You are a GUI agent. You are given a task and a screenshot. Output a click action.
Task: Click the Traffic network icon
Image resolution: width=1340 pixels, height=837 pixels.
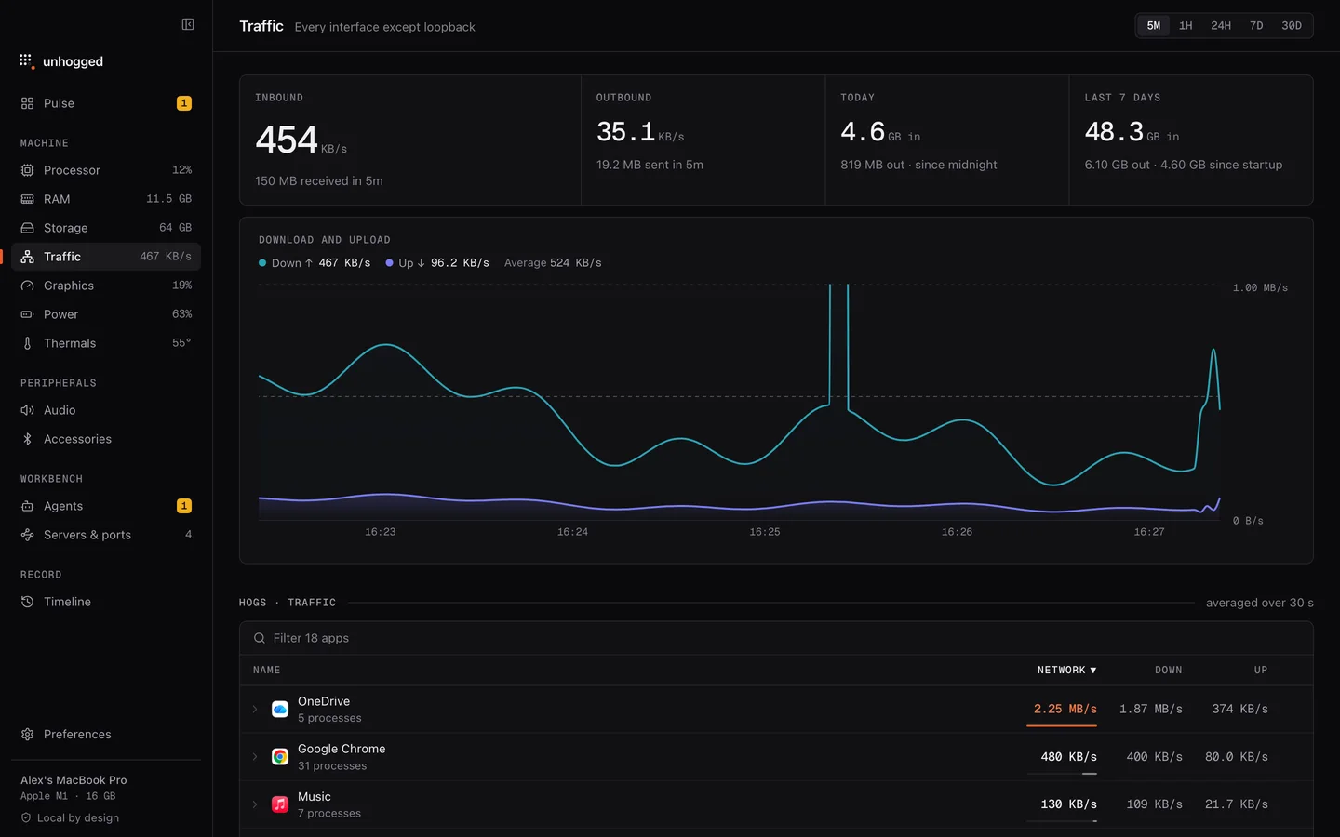[x=27, y=257]
